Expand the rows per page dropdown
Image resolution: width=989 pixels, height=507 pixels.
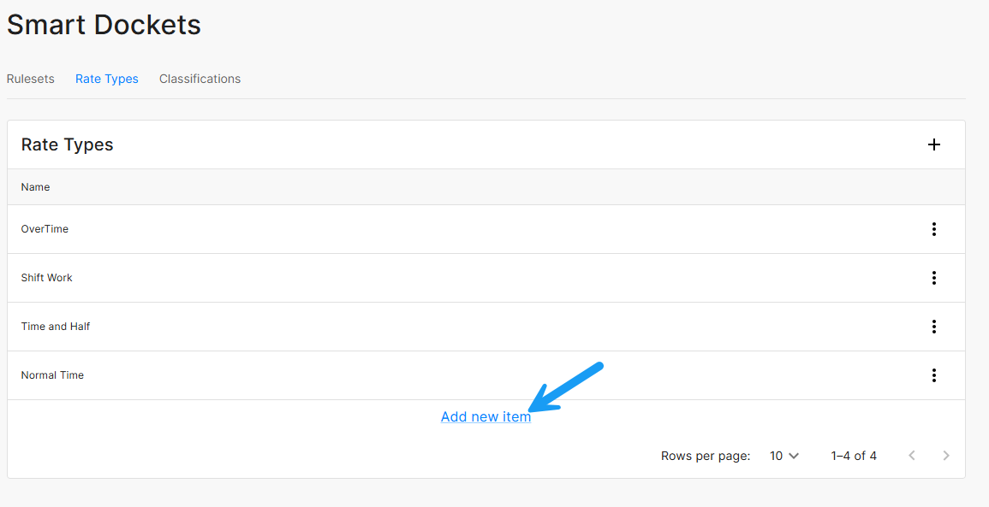point(783,456)
